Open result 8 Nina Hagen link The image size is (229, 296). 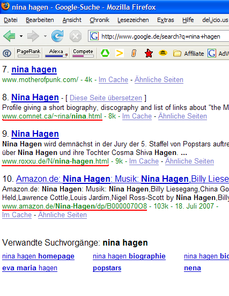(35, 98)
